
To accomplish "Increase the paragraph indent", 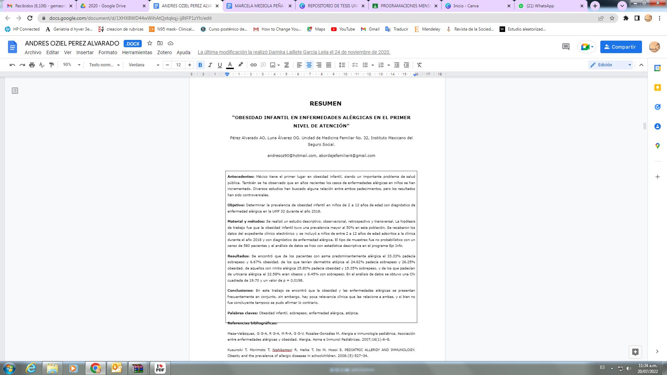I will [x=406, y=65].
